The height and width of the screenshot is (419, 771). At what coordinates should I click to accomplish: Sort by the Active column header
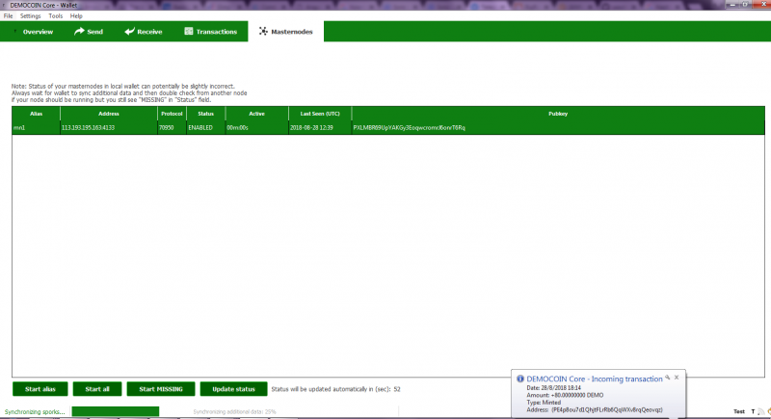[x=256, y=114]
